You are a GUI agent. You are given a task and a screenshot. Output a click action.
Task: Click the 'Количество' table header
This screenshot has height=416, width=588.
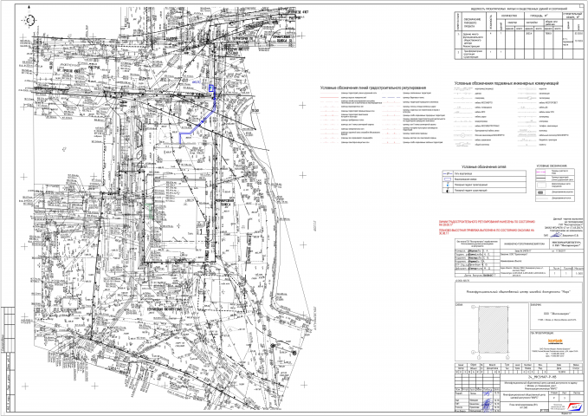point(509,16)
